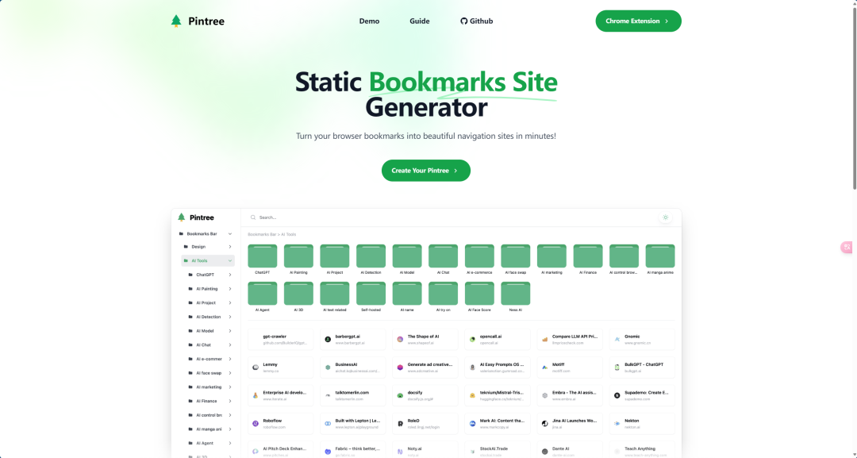
Task: Select AI control browser in the sidebar
Action: [210, 415]
